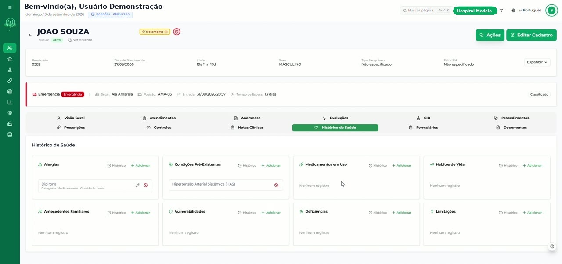Open Histórico for Condições Pré-Existentes
The height and width of the screenshot is (264, 562).
tap(247, 166)
